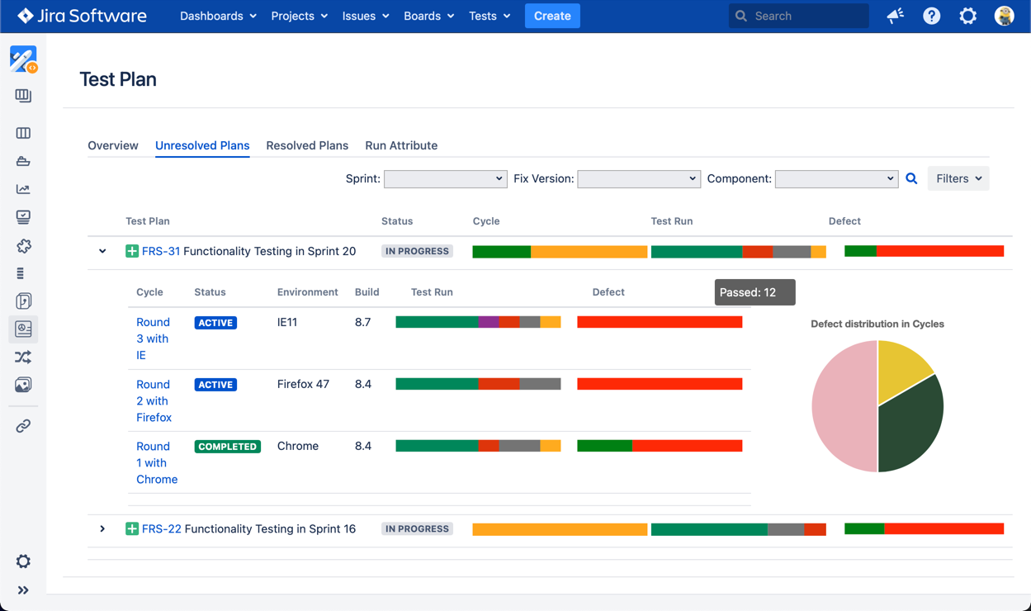
Task: Click the project rocket avatar icon
Action: click(x=23, y=59)
